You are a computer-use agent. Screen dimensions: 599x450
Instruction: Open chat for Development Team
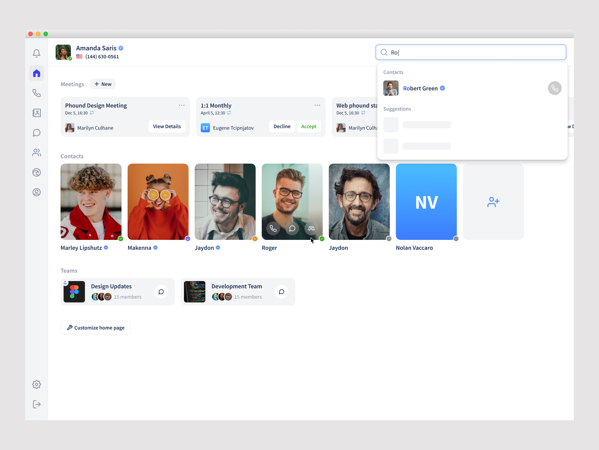(x=282, y=292)
